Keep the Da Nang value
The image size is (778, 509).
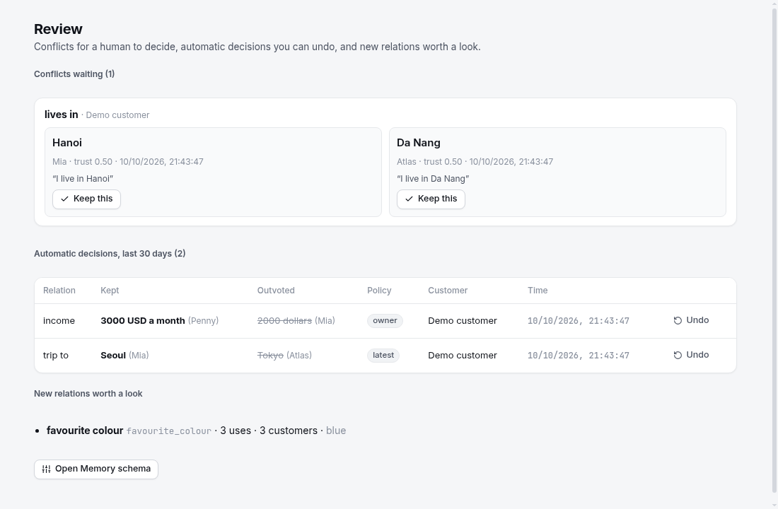point(431,199)
